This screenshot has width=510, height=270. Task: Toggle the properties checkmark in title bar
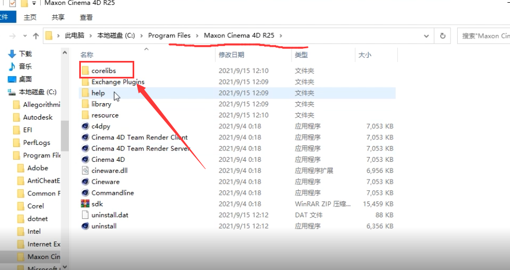click(x=13, y=4)
